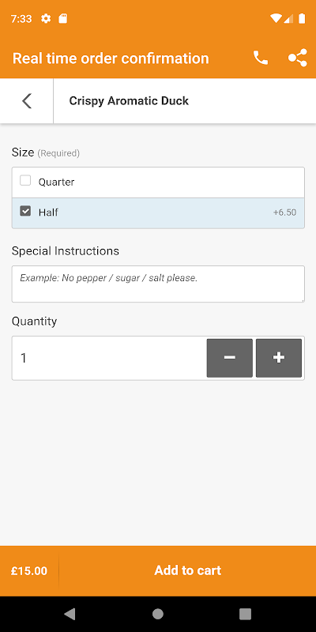Select the Half size option row
The width and height of the screenshot is (316, 632).
click(x=158, y=213)
